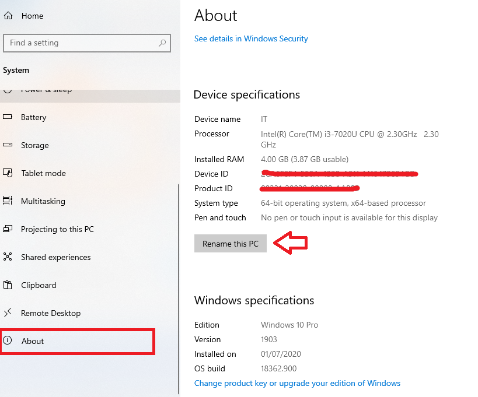478x397 pixels.
Task: Select the OS build number text
Action: [277, 368]
